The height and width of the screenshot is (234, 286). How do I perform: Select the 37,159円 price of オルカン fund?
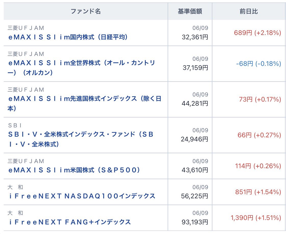pos(195,68)
